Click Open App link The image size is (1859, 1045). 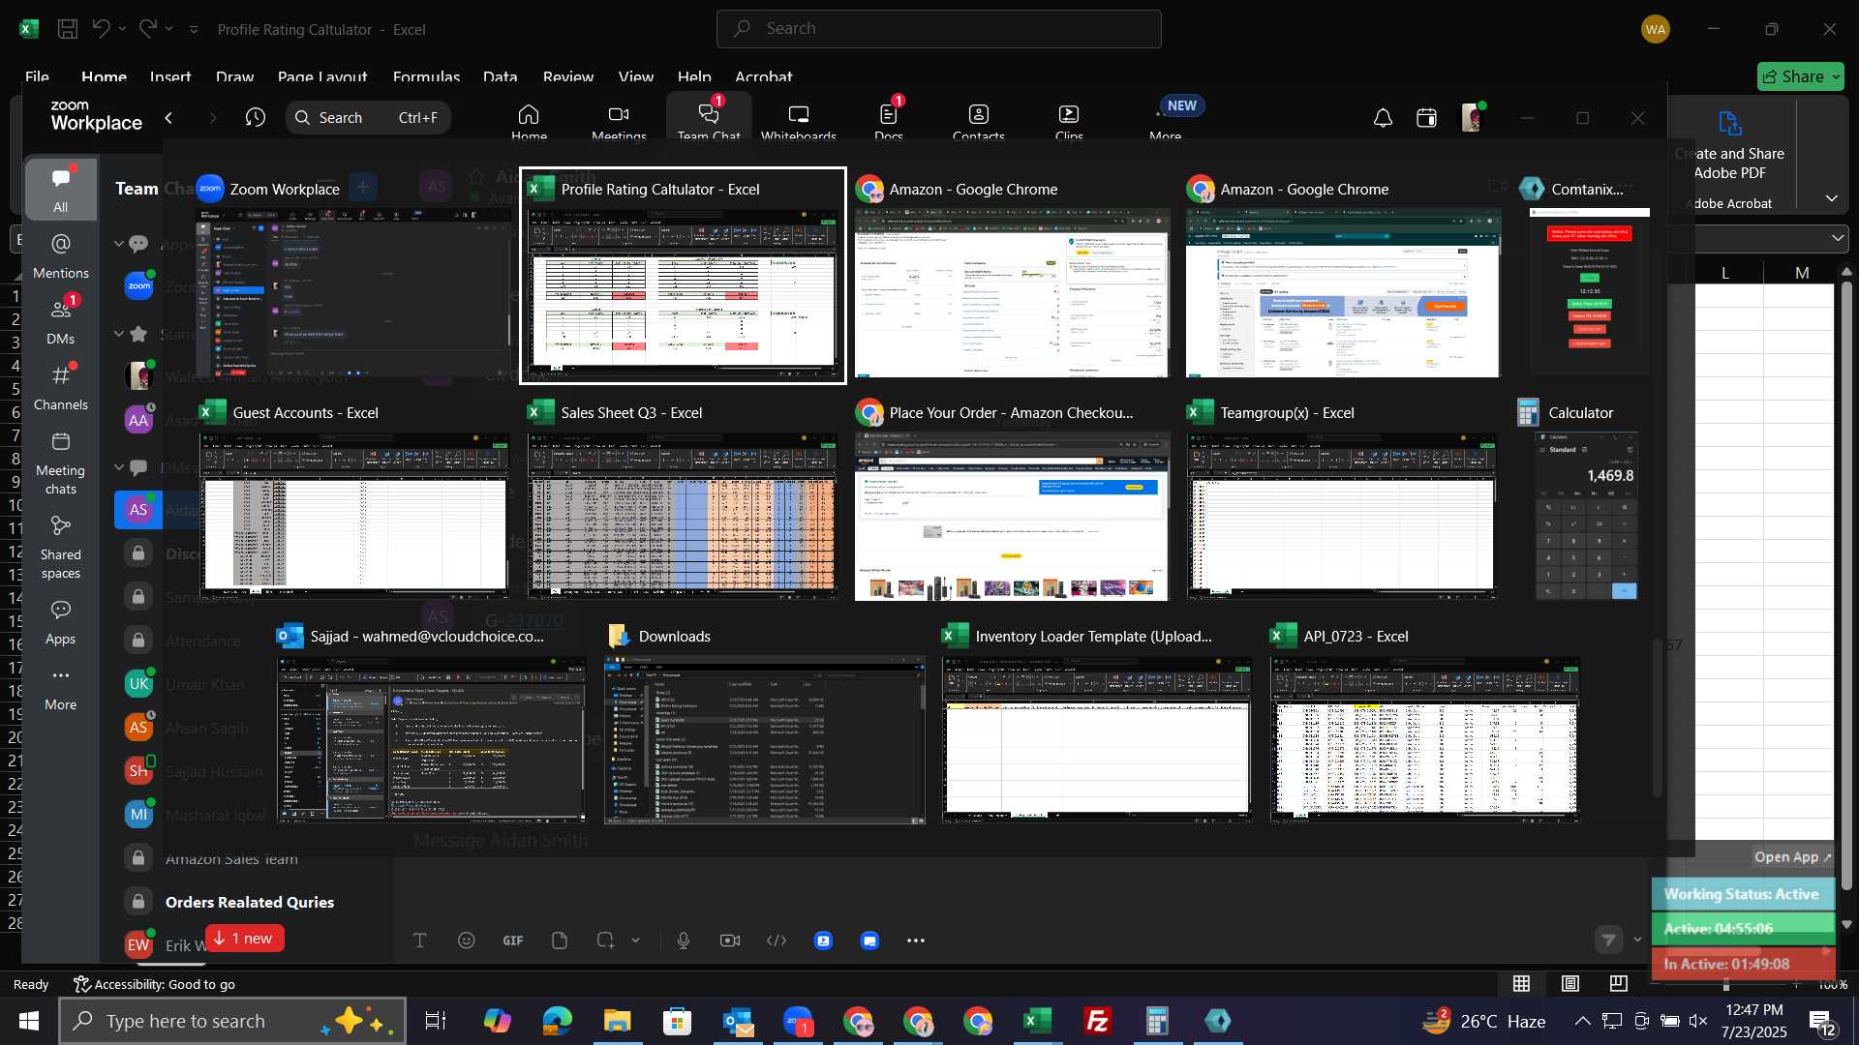coord(1793,857)
